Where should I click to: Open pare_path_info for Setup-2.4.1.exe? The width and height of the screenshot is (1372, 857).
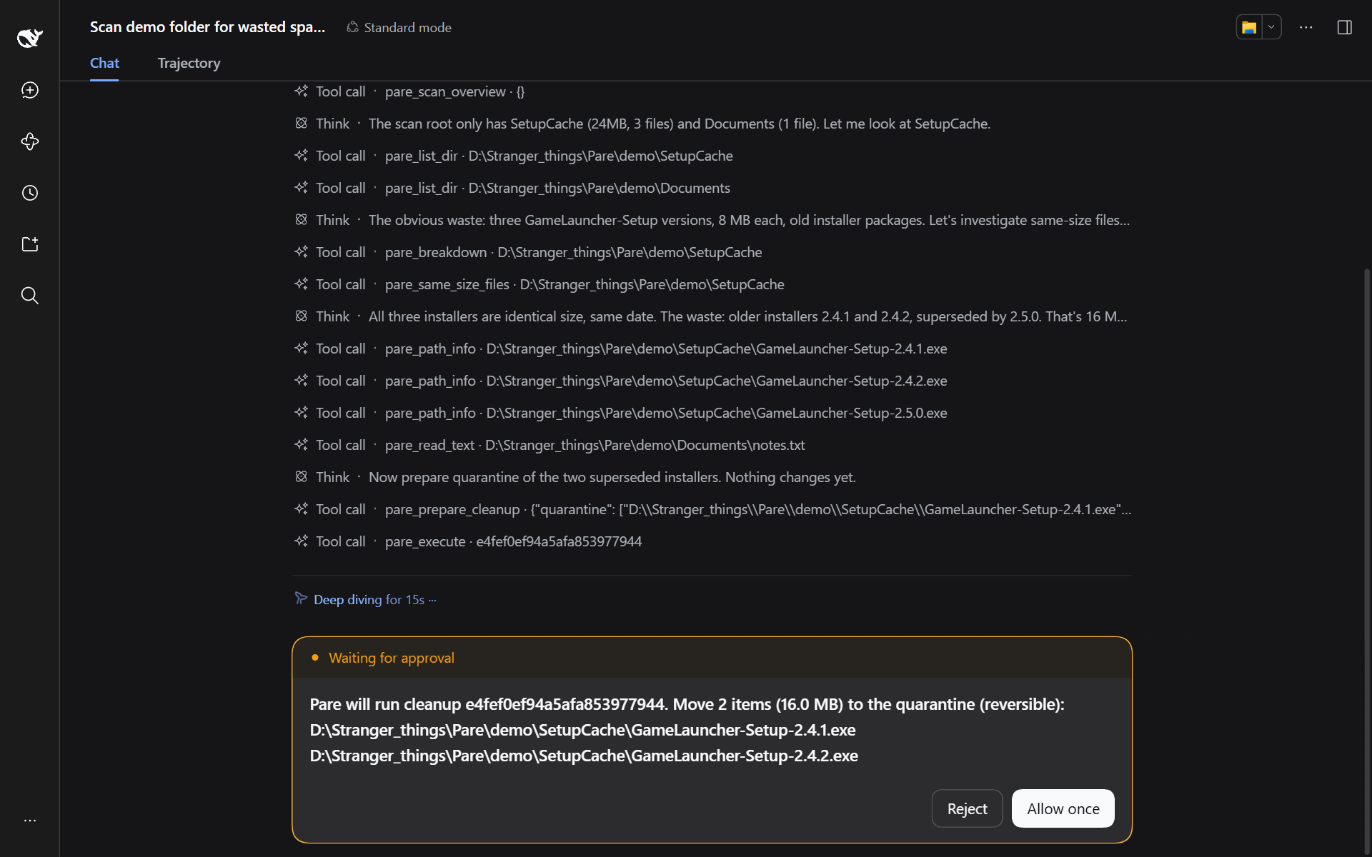(x=621, y=349)
